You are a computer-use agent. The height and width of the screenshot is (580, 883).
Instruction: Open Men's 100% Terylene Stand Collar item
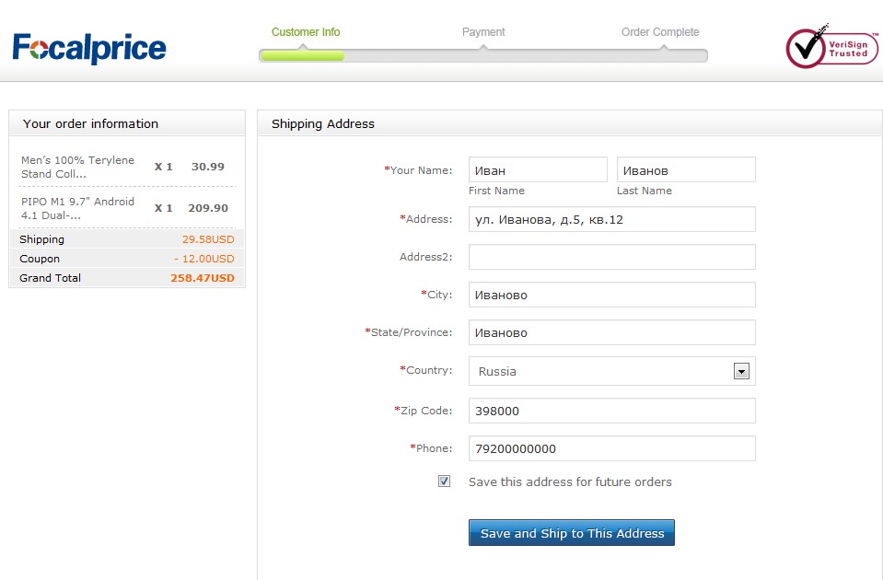click(x=78, y=167)
